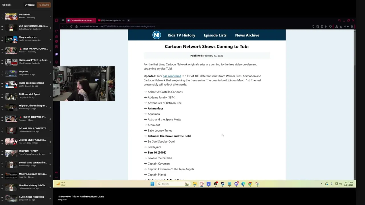Switch to Cartoon Network Shows browser tab
The width and height of the screenshot is (365, 205).
(x=81, y=20)
